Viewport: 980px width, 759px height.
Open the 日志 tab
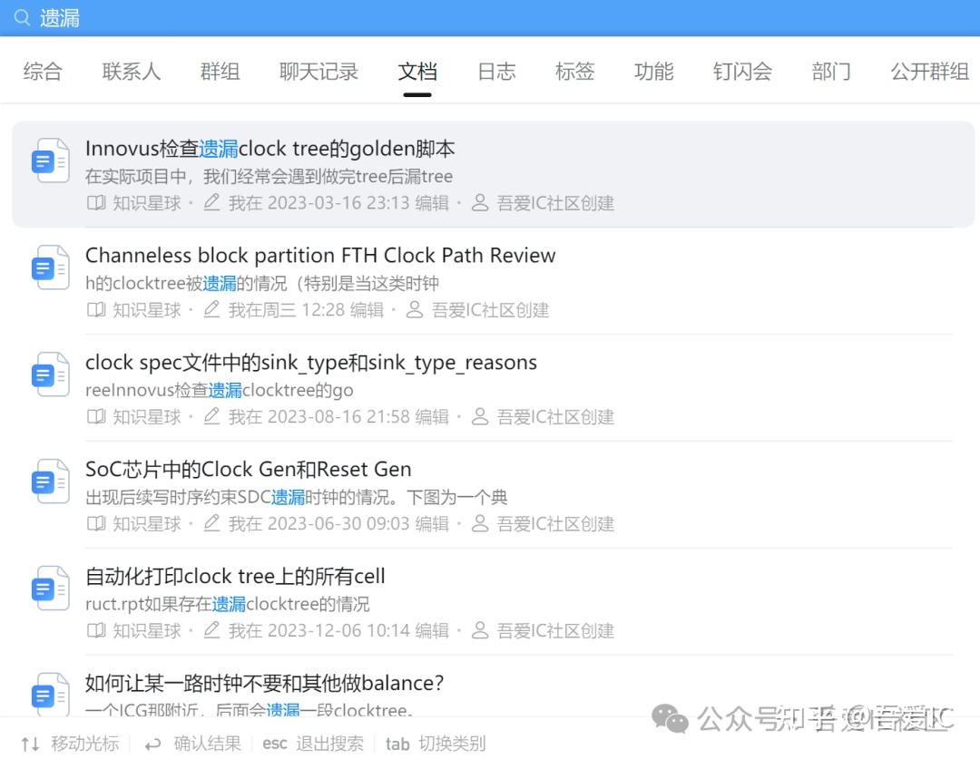tap(495, 72)
